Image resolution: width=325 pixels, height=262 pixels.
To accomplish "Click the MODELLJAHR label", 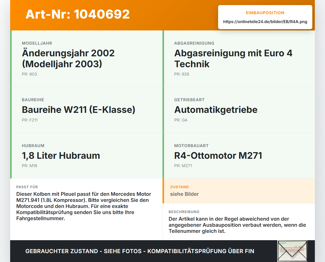I will coord(37,43).
